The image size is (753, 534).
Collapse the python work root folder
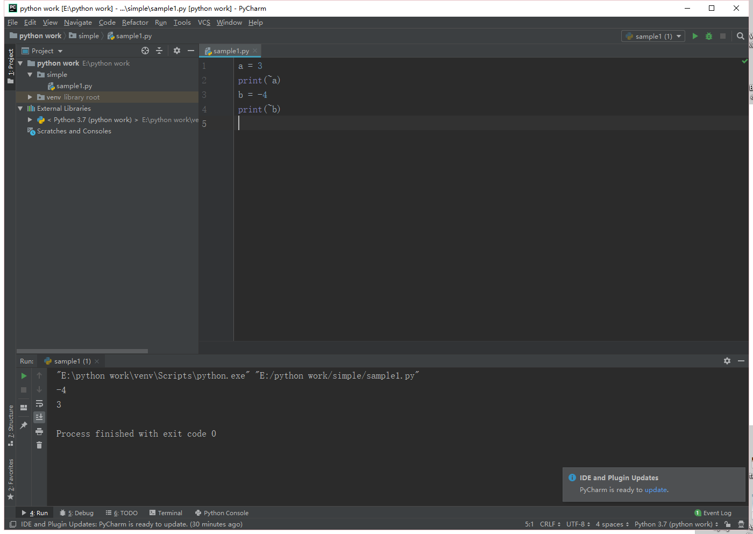point(20,63)
